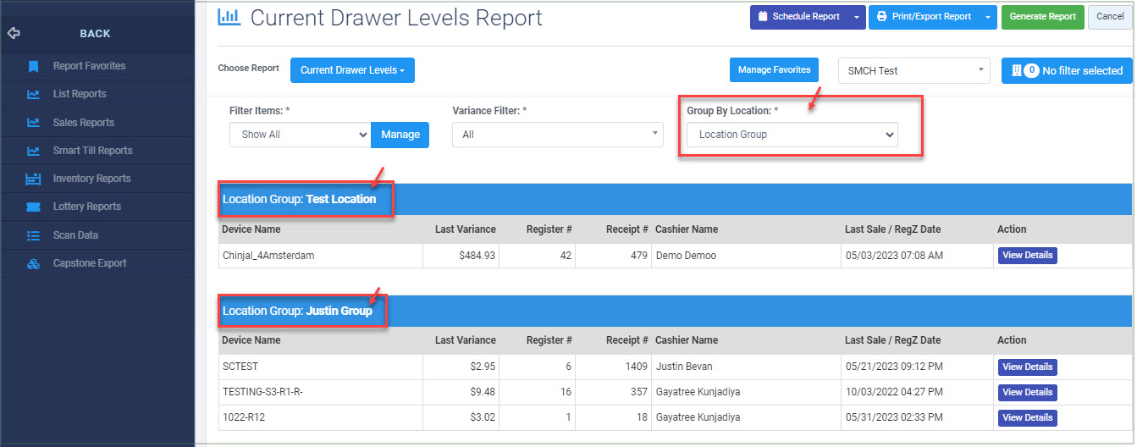Open Report Favorites in sidebar
This screenshot has height=447, width=1137.
click(x=89, y=66)
